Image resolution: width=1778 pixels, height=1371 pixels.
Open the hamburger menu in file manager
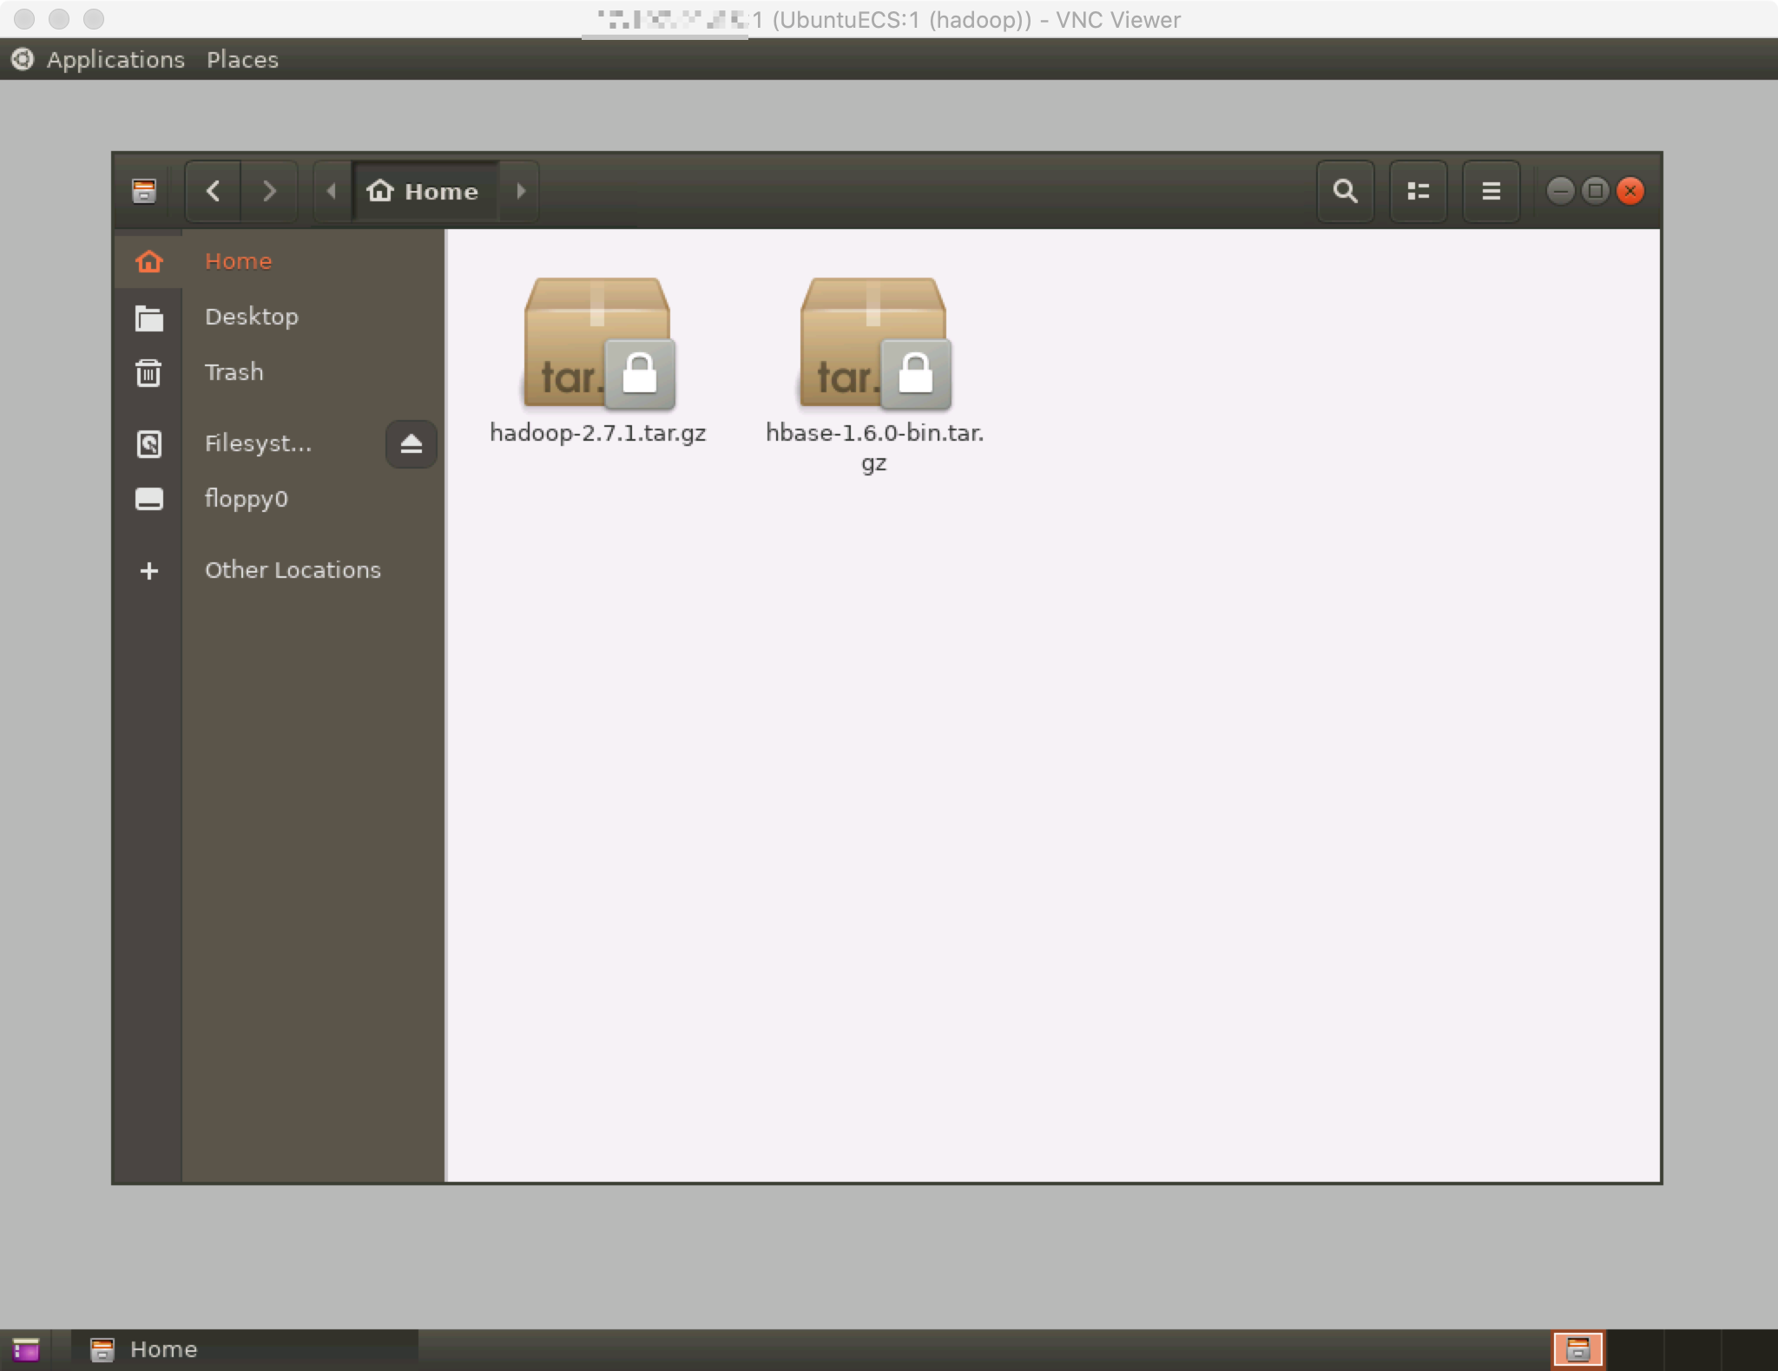pos(1491,191)
